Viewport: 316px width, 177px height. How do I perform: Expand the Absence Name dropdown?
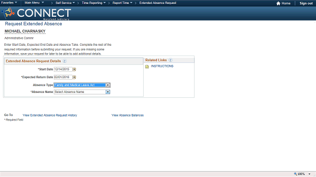[108, 92]
